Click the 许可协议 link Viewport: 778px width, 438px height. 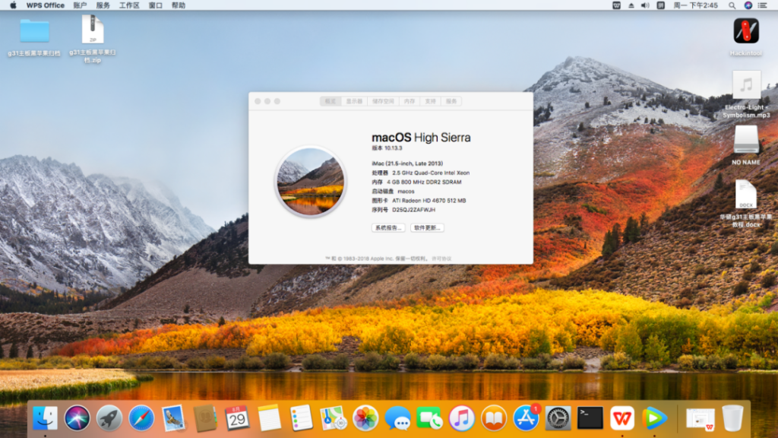click(x=441, y=259)
